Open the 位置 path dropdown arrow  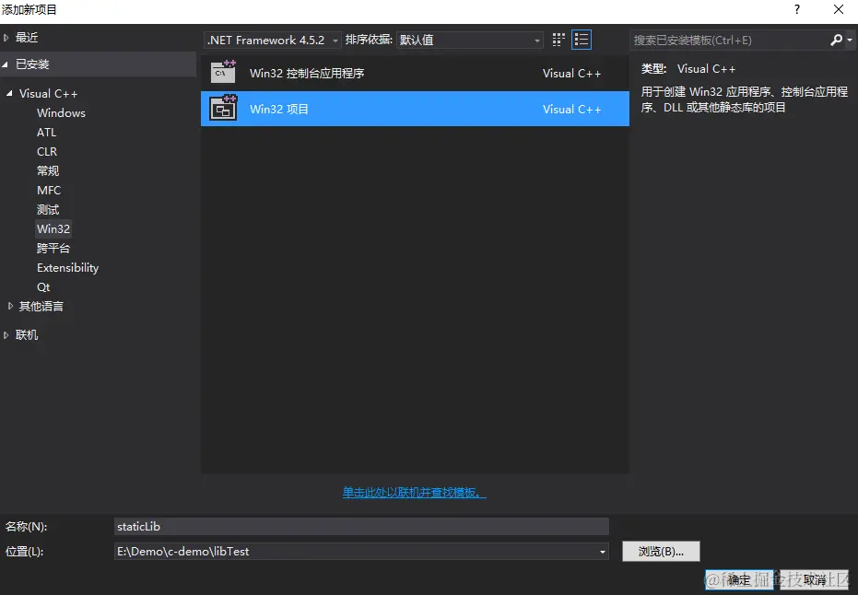(603, 552)
